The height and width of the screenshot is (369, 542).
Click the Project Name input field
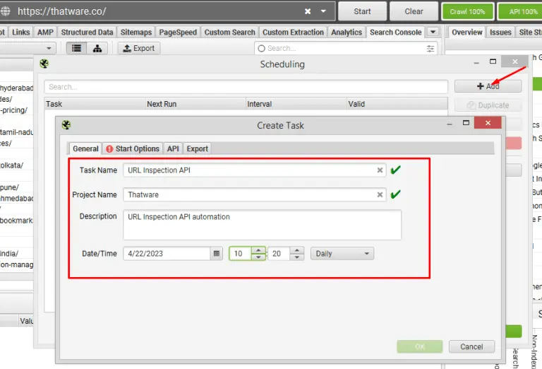point(254,194)
